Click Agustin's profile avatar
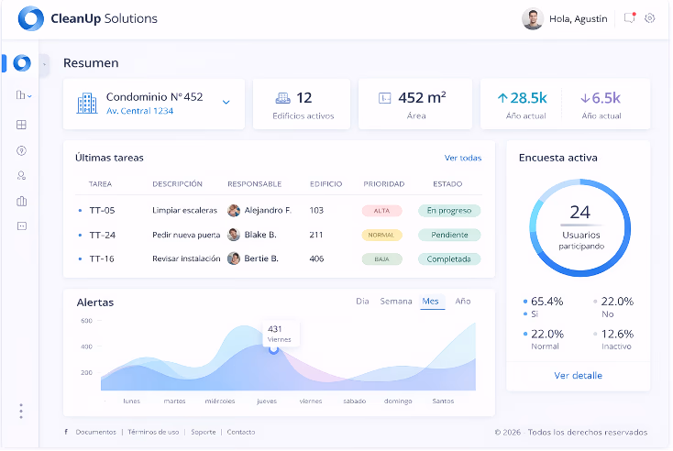673x451 pixels. coord(532,18)
